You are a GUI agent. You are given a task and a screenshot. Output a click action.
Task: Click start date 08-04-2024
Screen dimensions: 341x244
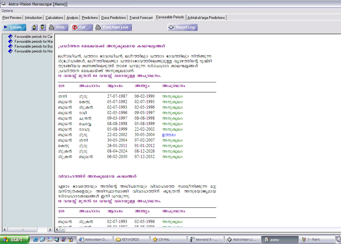coord(117,151)
